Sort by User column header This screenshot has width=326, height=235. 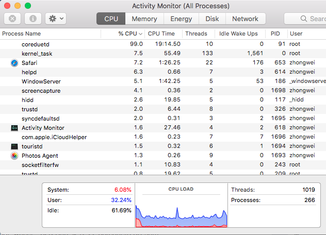click(307, 33)
